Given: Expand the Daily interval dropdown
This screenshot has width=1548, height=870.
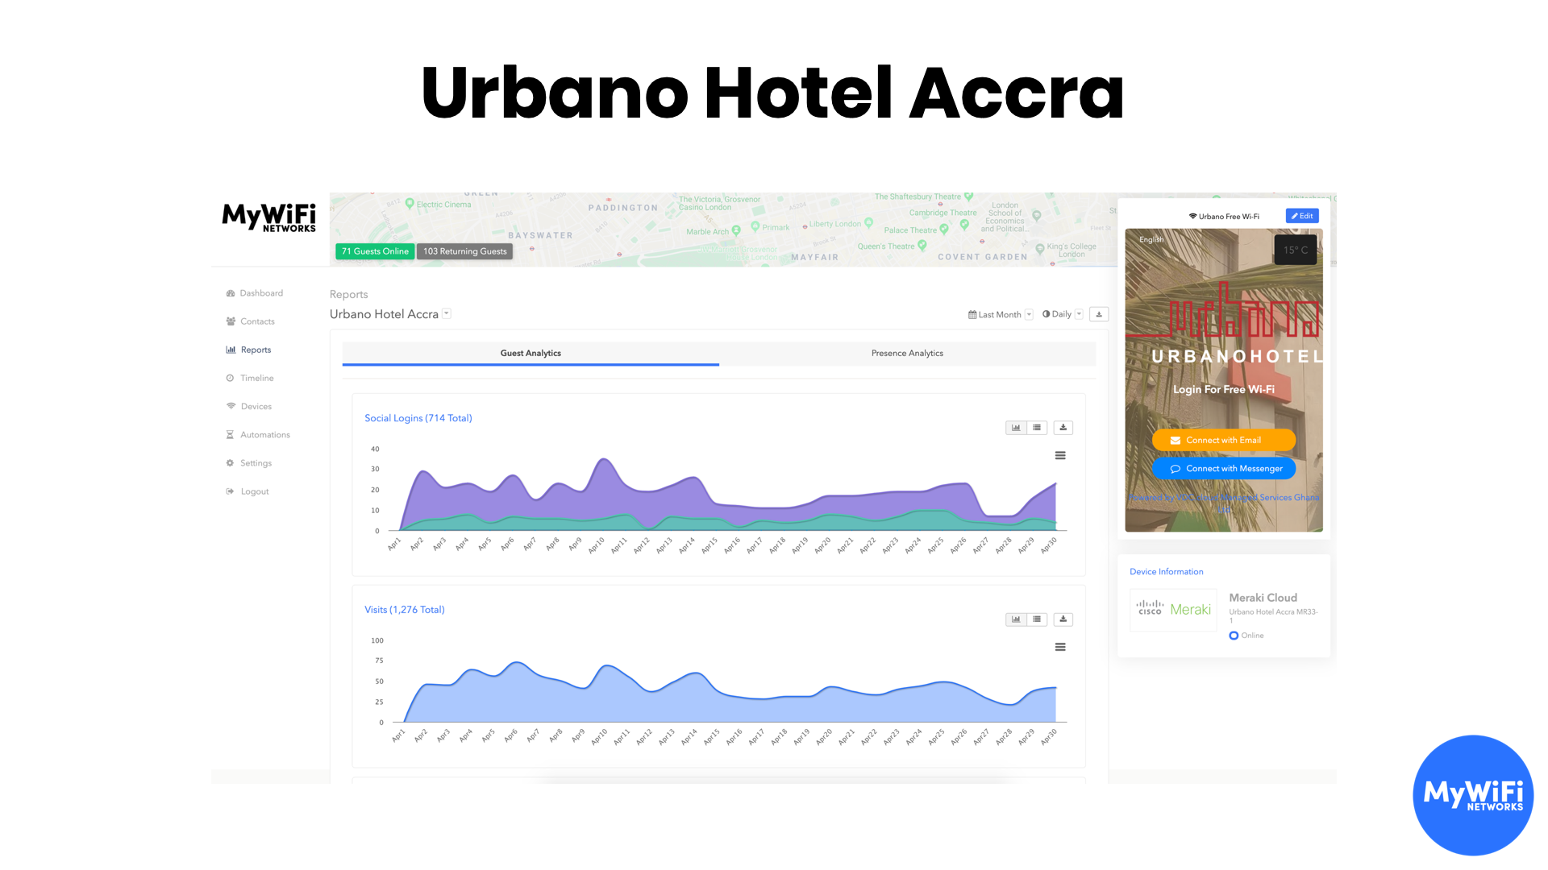Looking at the screenshot, I should 1078,313.
